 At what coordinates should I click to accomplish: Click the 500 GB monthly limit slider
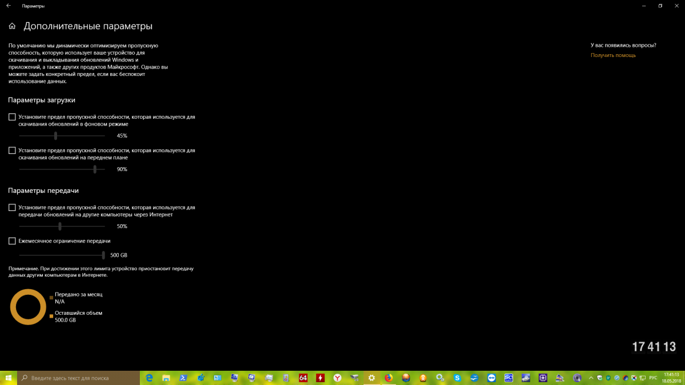click(x=62, y=255)
